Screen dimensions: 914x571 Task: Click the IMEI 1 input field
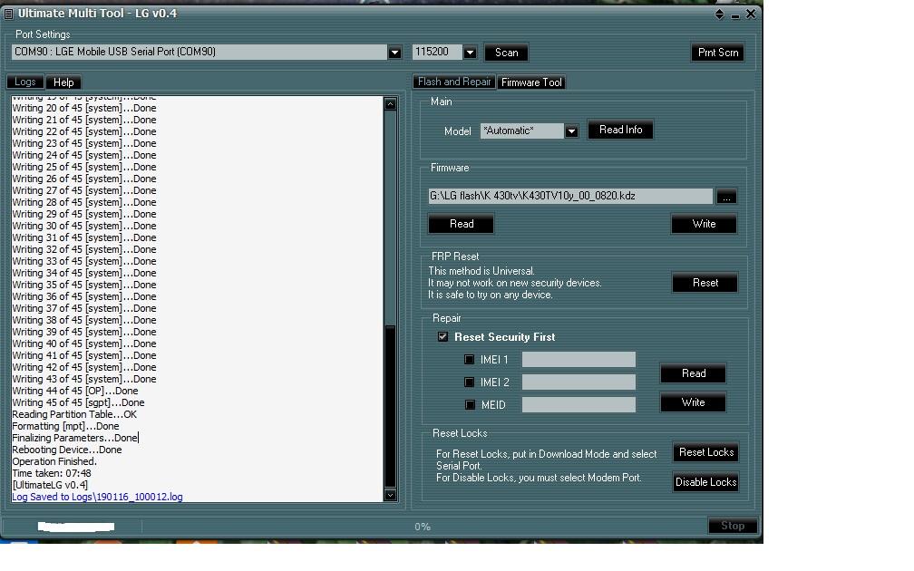(579, 360)
